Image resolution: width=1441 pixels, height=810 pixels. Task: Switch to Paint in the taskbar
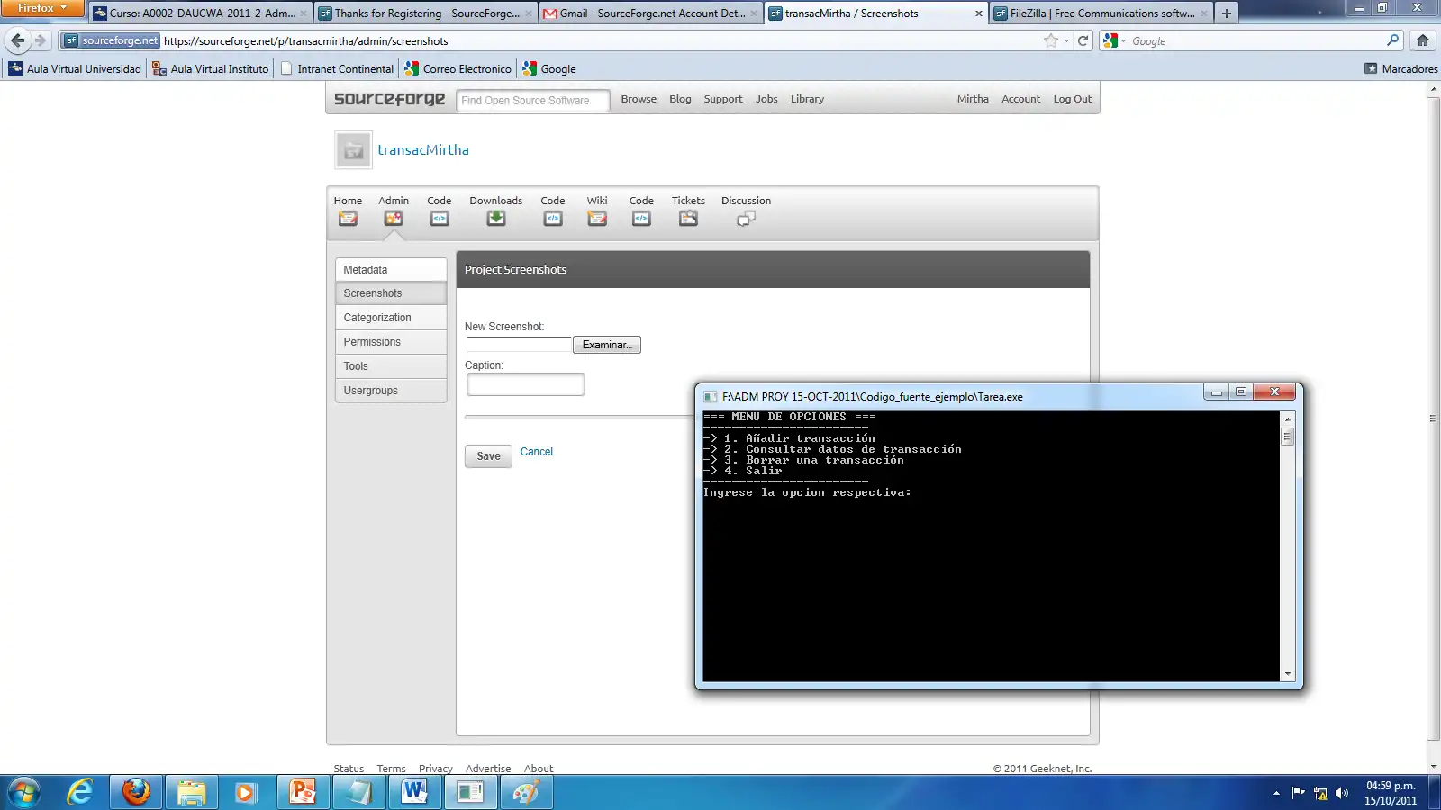tap(526, 792)
